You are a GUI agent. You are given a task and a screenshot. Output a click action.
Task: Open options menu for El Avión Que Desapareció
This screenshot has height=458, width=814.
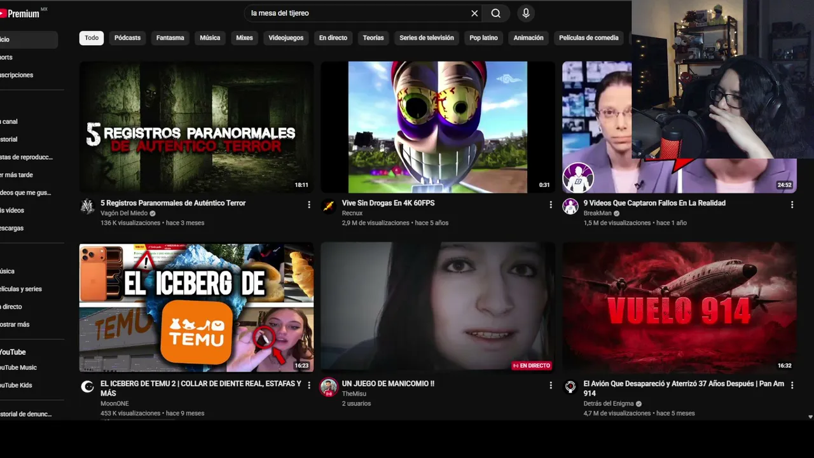point(792,385)
